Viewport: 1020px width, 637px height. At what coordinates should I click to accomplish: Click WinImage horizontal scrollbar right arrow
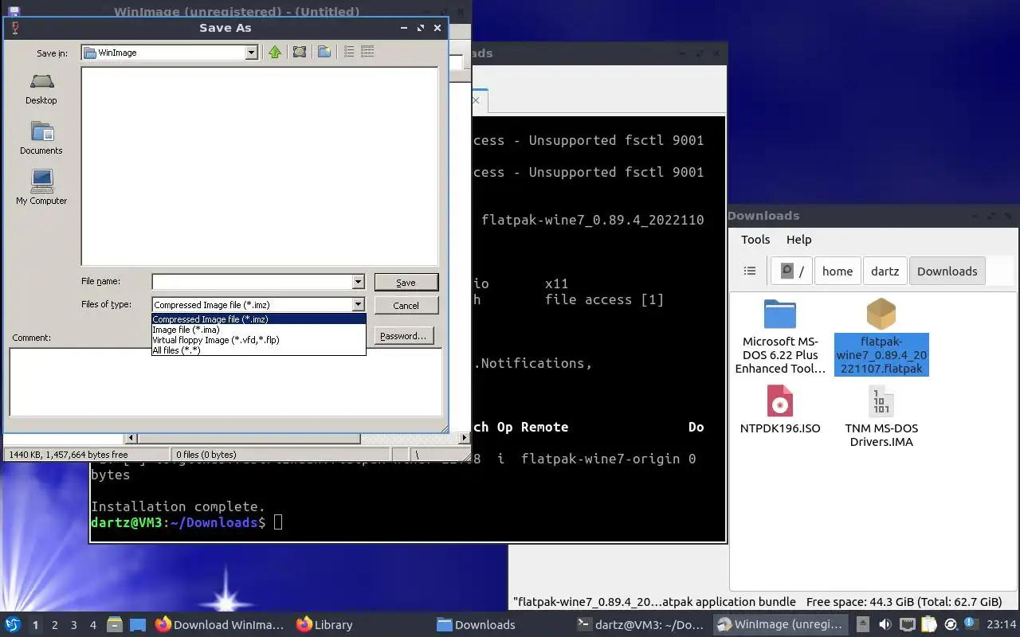pyautogui.click(x=465, y=438)
